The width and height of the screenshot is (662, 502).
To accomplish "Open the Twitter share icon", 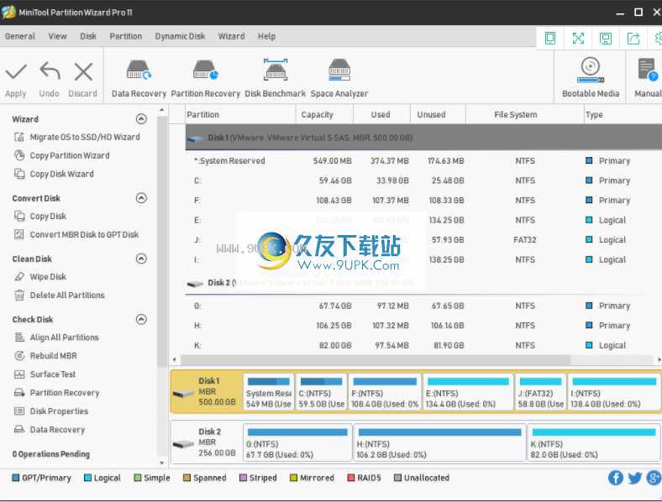I will 634,478.
